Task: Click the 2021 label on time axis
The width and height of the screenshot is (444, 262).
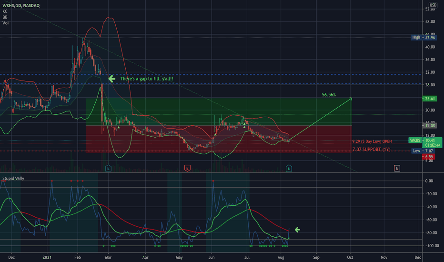Action: point(47,257)
